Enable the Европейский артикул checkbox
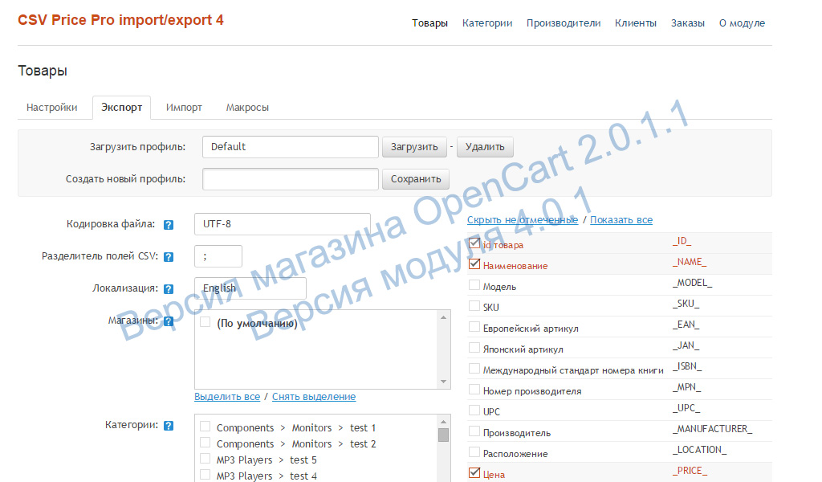The width and height of the screenshot is (822, 482). pyautogui.click(x=474, y=327)
